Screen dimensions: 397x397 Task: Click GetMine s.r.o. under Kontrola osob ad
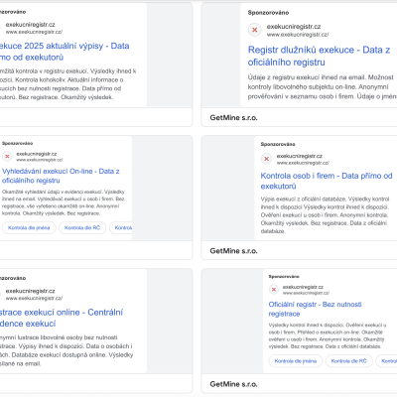233,251
